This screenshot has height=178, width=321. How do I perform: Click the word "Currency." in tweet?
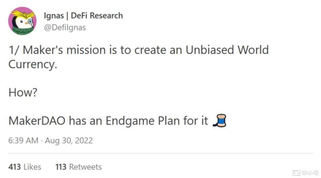pyautogui.click(x=32, y=64)
